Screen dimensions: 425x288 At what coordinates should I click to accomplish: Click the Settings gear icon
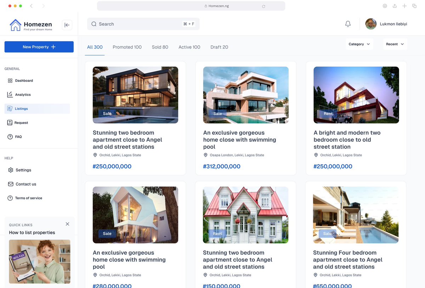(10, 170)
